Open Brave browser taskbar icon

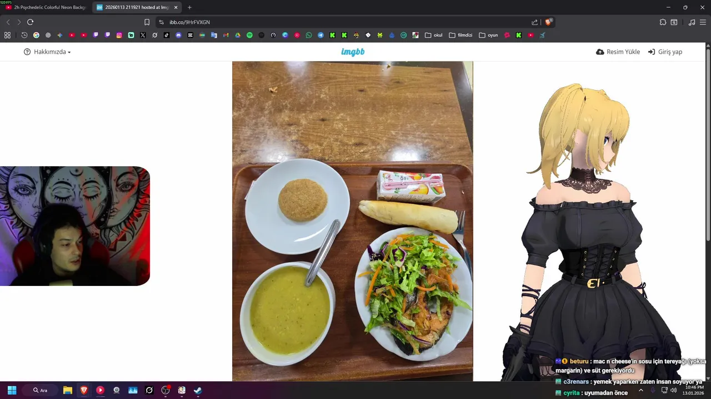pos(84,390)
